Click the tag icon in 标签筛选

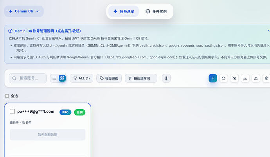coord(102,78)
